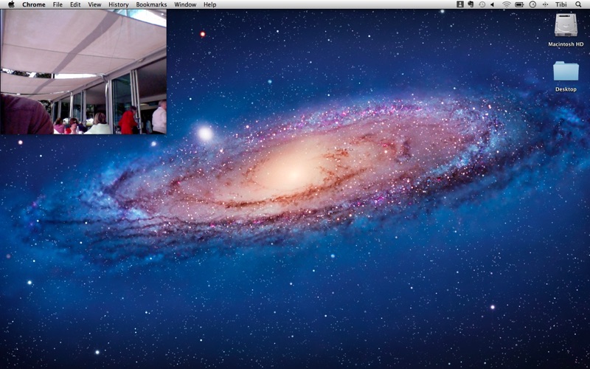Click the crosshair-shaped menu bar icon
The width and height of the screenshot is (590, 369).
coord(545,4)
